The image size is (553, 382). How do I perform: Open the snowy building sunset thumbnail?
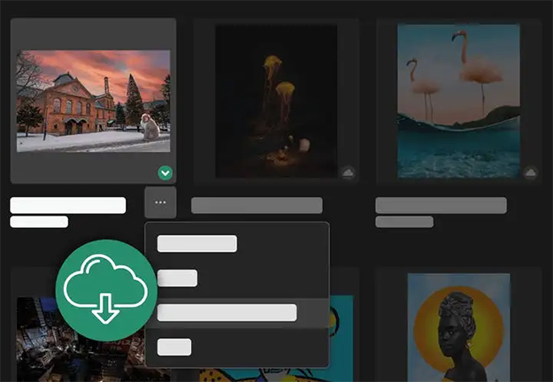tap(93, 101)
